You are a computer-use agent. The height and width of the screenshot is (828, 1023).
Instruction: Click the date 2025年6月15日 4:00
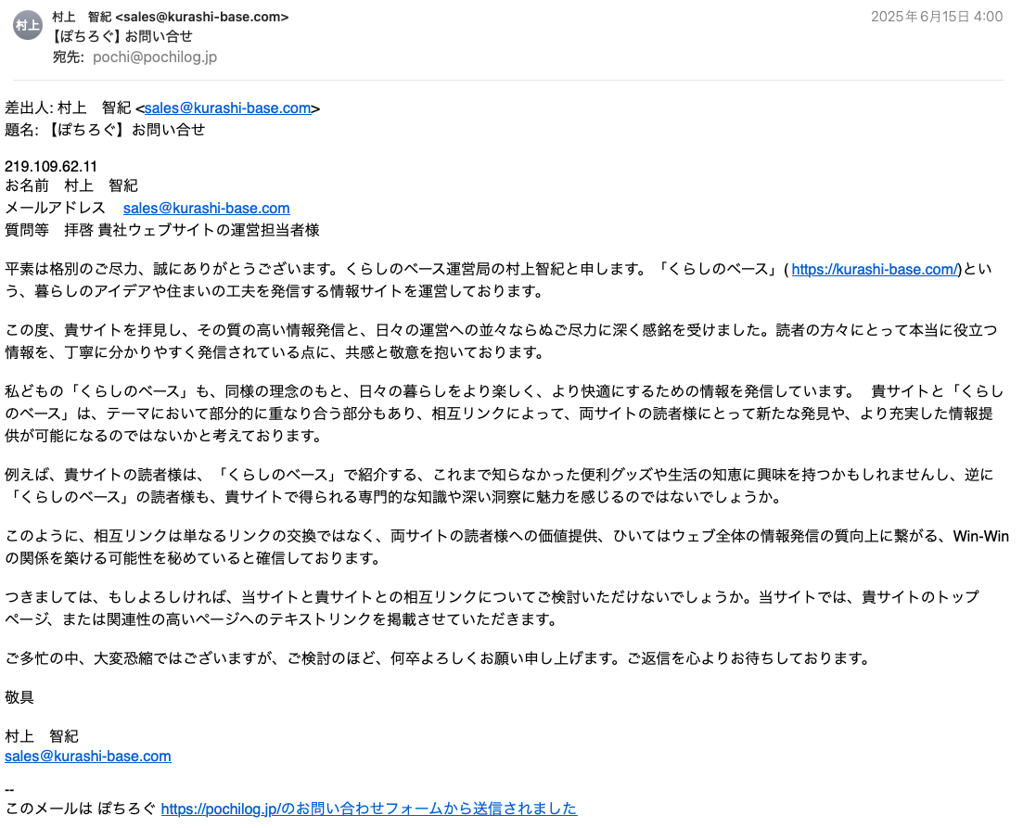(936, 17)
